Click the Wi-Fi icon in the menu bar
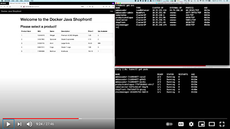 coord(201,1)
